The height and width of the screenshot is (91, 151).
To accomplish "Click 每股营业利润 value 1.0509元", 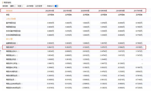I will tap(51, 59).
